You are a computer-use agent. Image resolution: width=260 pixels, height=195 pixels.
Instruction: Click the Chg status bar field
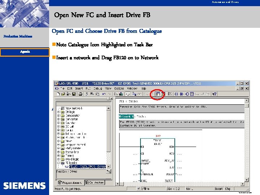pos(229,189)
